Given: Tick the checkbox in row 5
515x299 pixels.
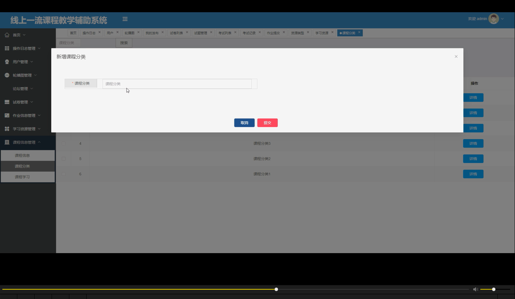Looking at the screenshot, I should 64,159.
